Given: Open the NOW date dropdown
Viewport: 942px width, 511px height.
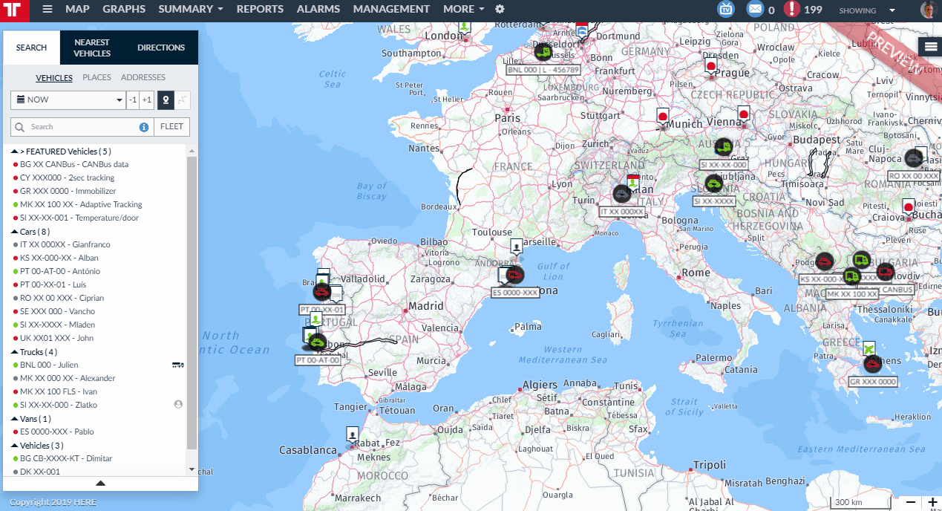Looking at the screenshot, I should pyautogui.click(x=68, y=100).
